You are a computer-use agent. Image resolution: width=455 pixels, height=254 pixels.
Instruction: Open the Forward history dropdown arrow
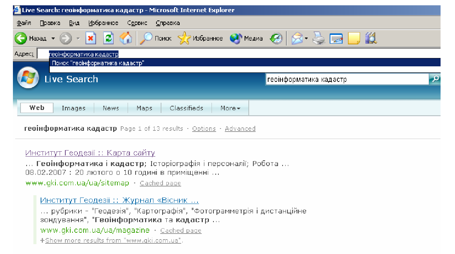pos(78,38)
